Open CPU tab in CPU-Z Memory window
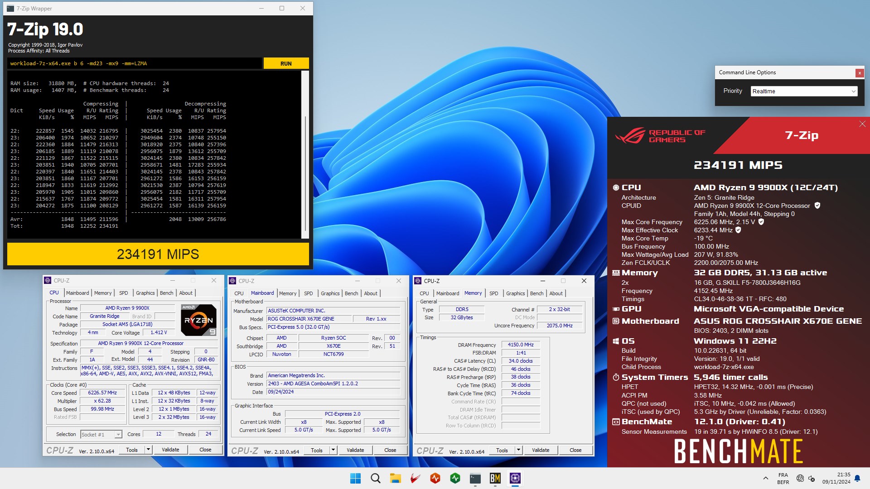 424,293
